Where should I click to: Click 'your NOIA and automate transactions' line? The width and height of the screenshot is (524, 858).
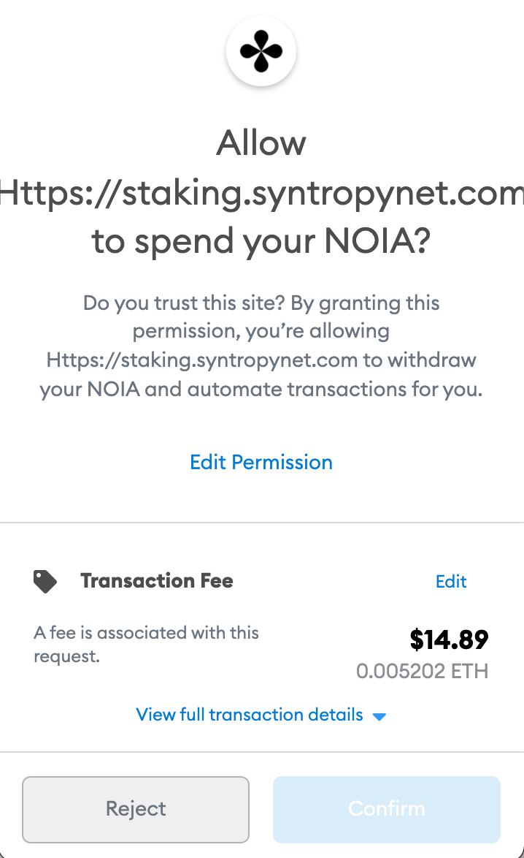pos(261,389)
